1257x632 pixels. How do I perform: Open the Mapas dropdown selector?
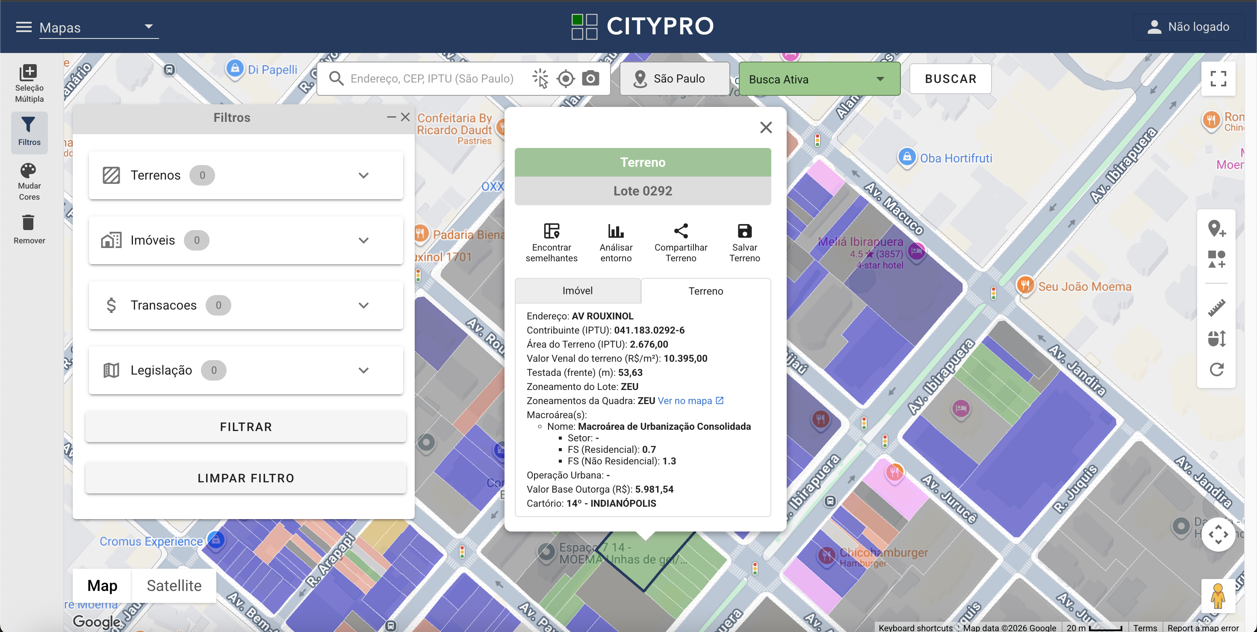(x=99, y=27)
